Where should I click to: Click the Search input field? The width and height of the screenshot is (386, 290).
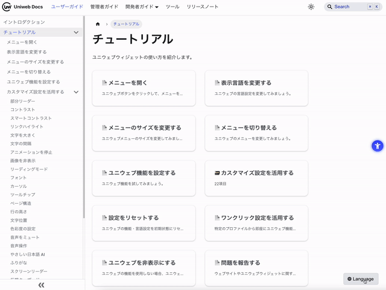pos(353,7)
